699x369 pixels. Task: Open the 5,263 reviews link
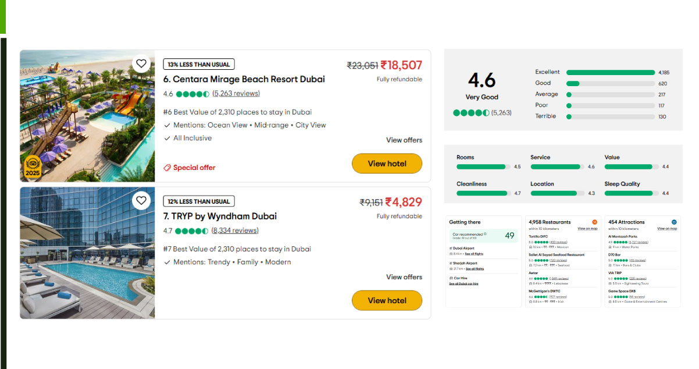[x=236, y=94]
